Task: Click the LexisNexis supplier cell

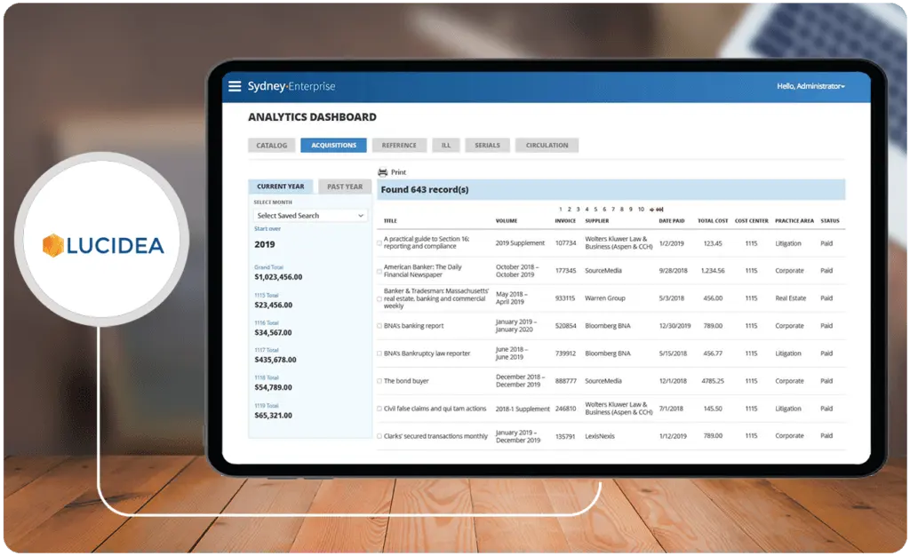Action: point(600,436)
